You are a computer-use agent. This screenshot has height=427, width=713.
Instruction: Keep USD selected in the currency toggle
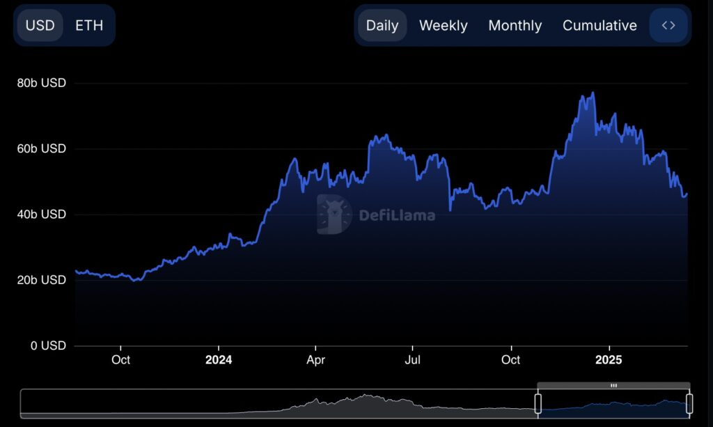(x=40, y=25)
